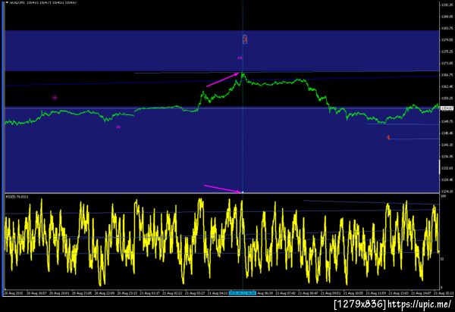Click the '21 Aug 09:51' time axis label
This screenshot has height=312, width=455.
pos(331,293)
